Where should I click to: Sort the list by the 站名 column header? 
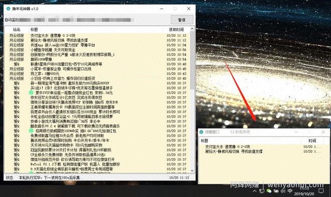pos(17,29)
